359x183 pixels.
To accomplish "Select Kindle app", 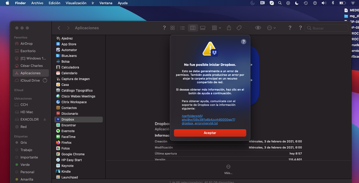I will click(x=78, y=171).
